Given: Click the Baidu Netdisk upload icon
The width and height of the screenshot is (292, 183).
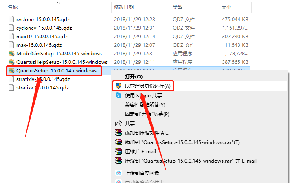Looking at the screenshot, I should (x=119, y=173).
